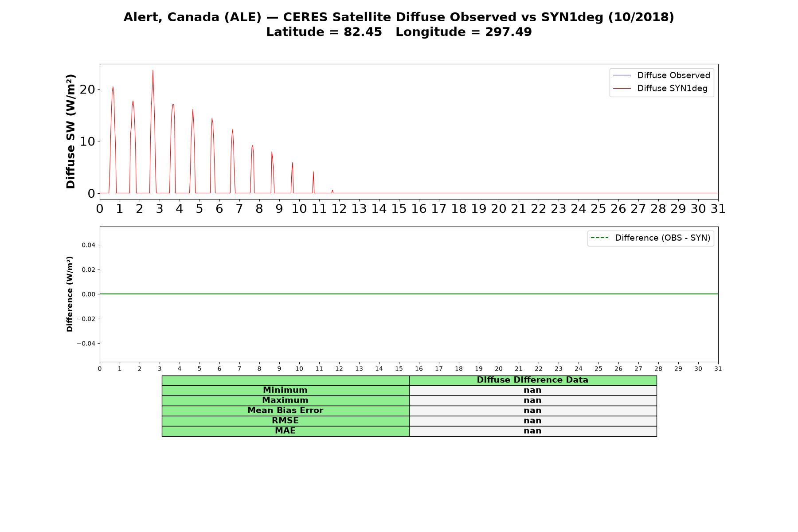Click the green dashed legend line

coord(599,238)
